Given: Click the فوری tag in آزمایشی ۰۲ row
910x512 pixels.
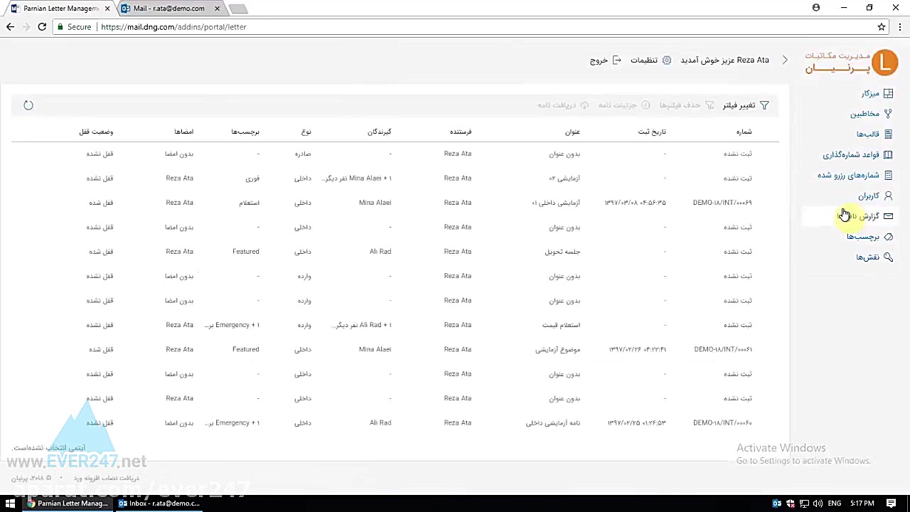Looking at the screenshot, I should pos(252,178).
